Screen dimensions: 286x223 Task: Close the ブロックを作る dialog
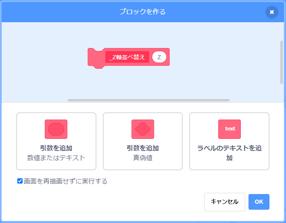(271, 12)
